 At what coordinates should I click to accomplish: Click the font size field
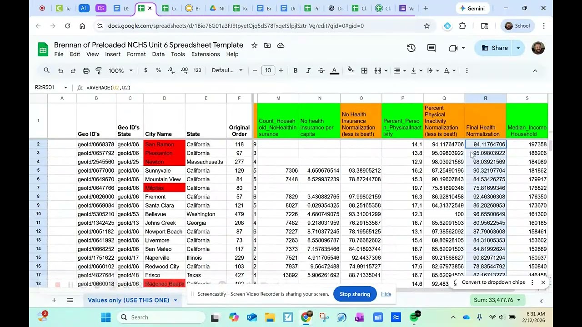pos(268,70)
